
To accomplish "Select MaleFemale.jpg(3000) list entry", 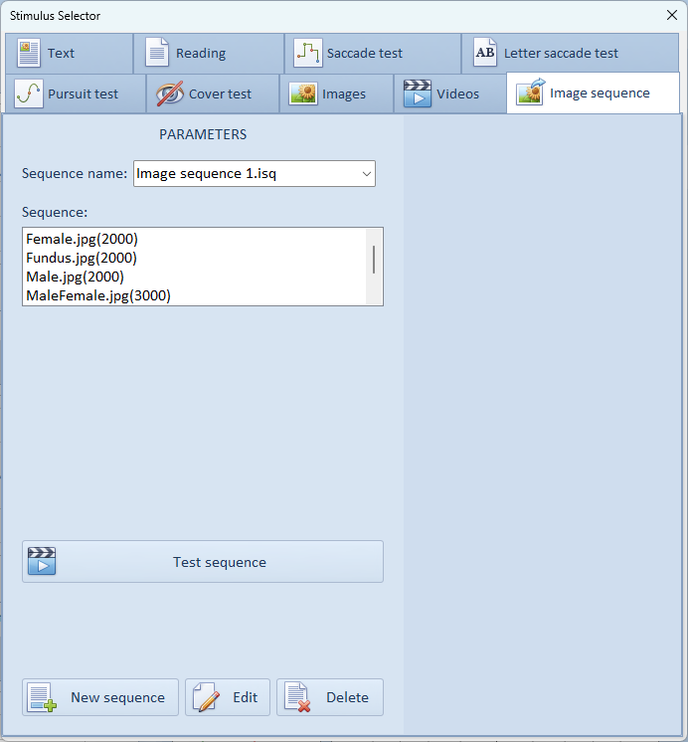I will (98, 295).
